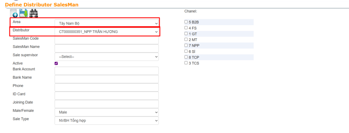
Task: Click the Joining Date field
Action: tap(107, 104)
